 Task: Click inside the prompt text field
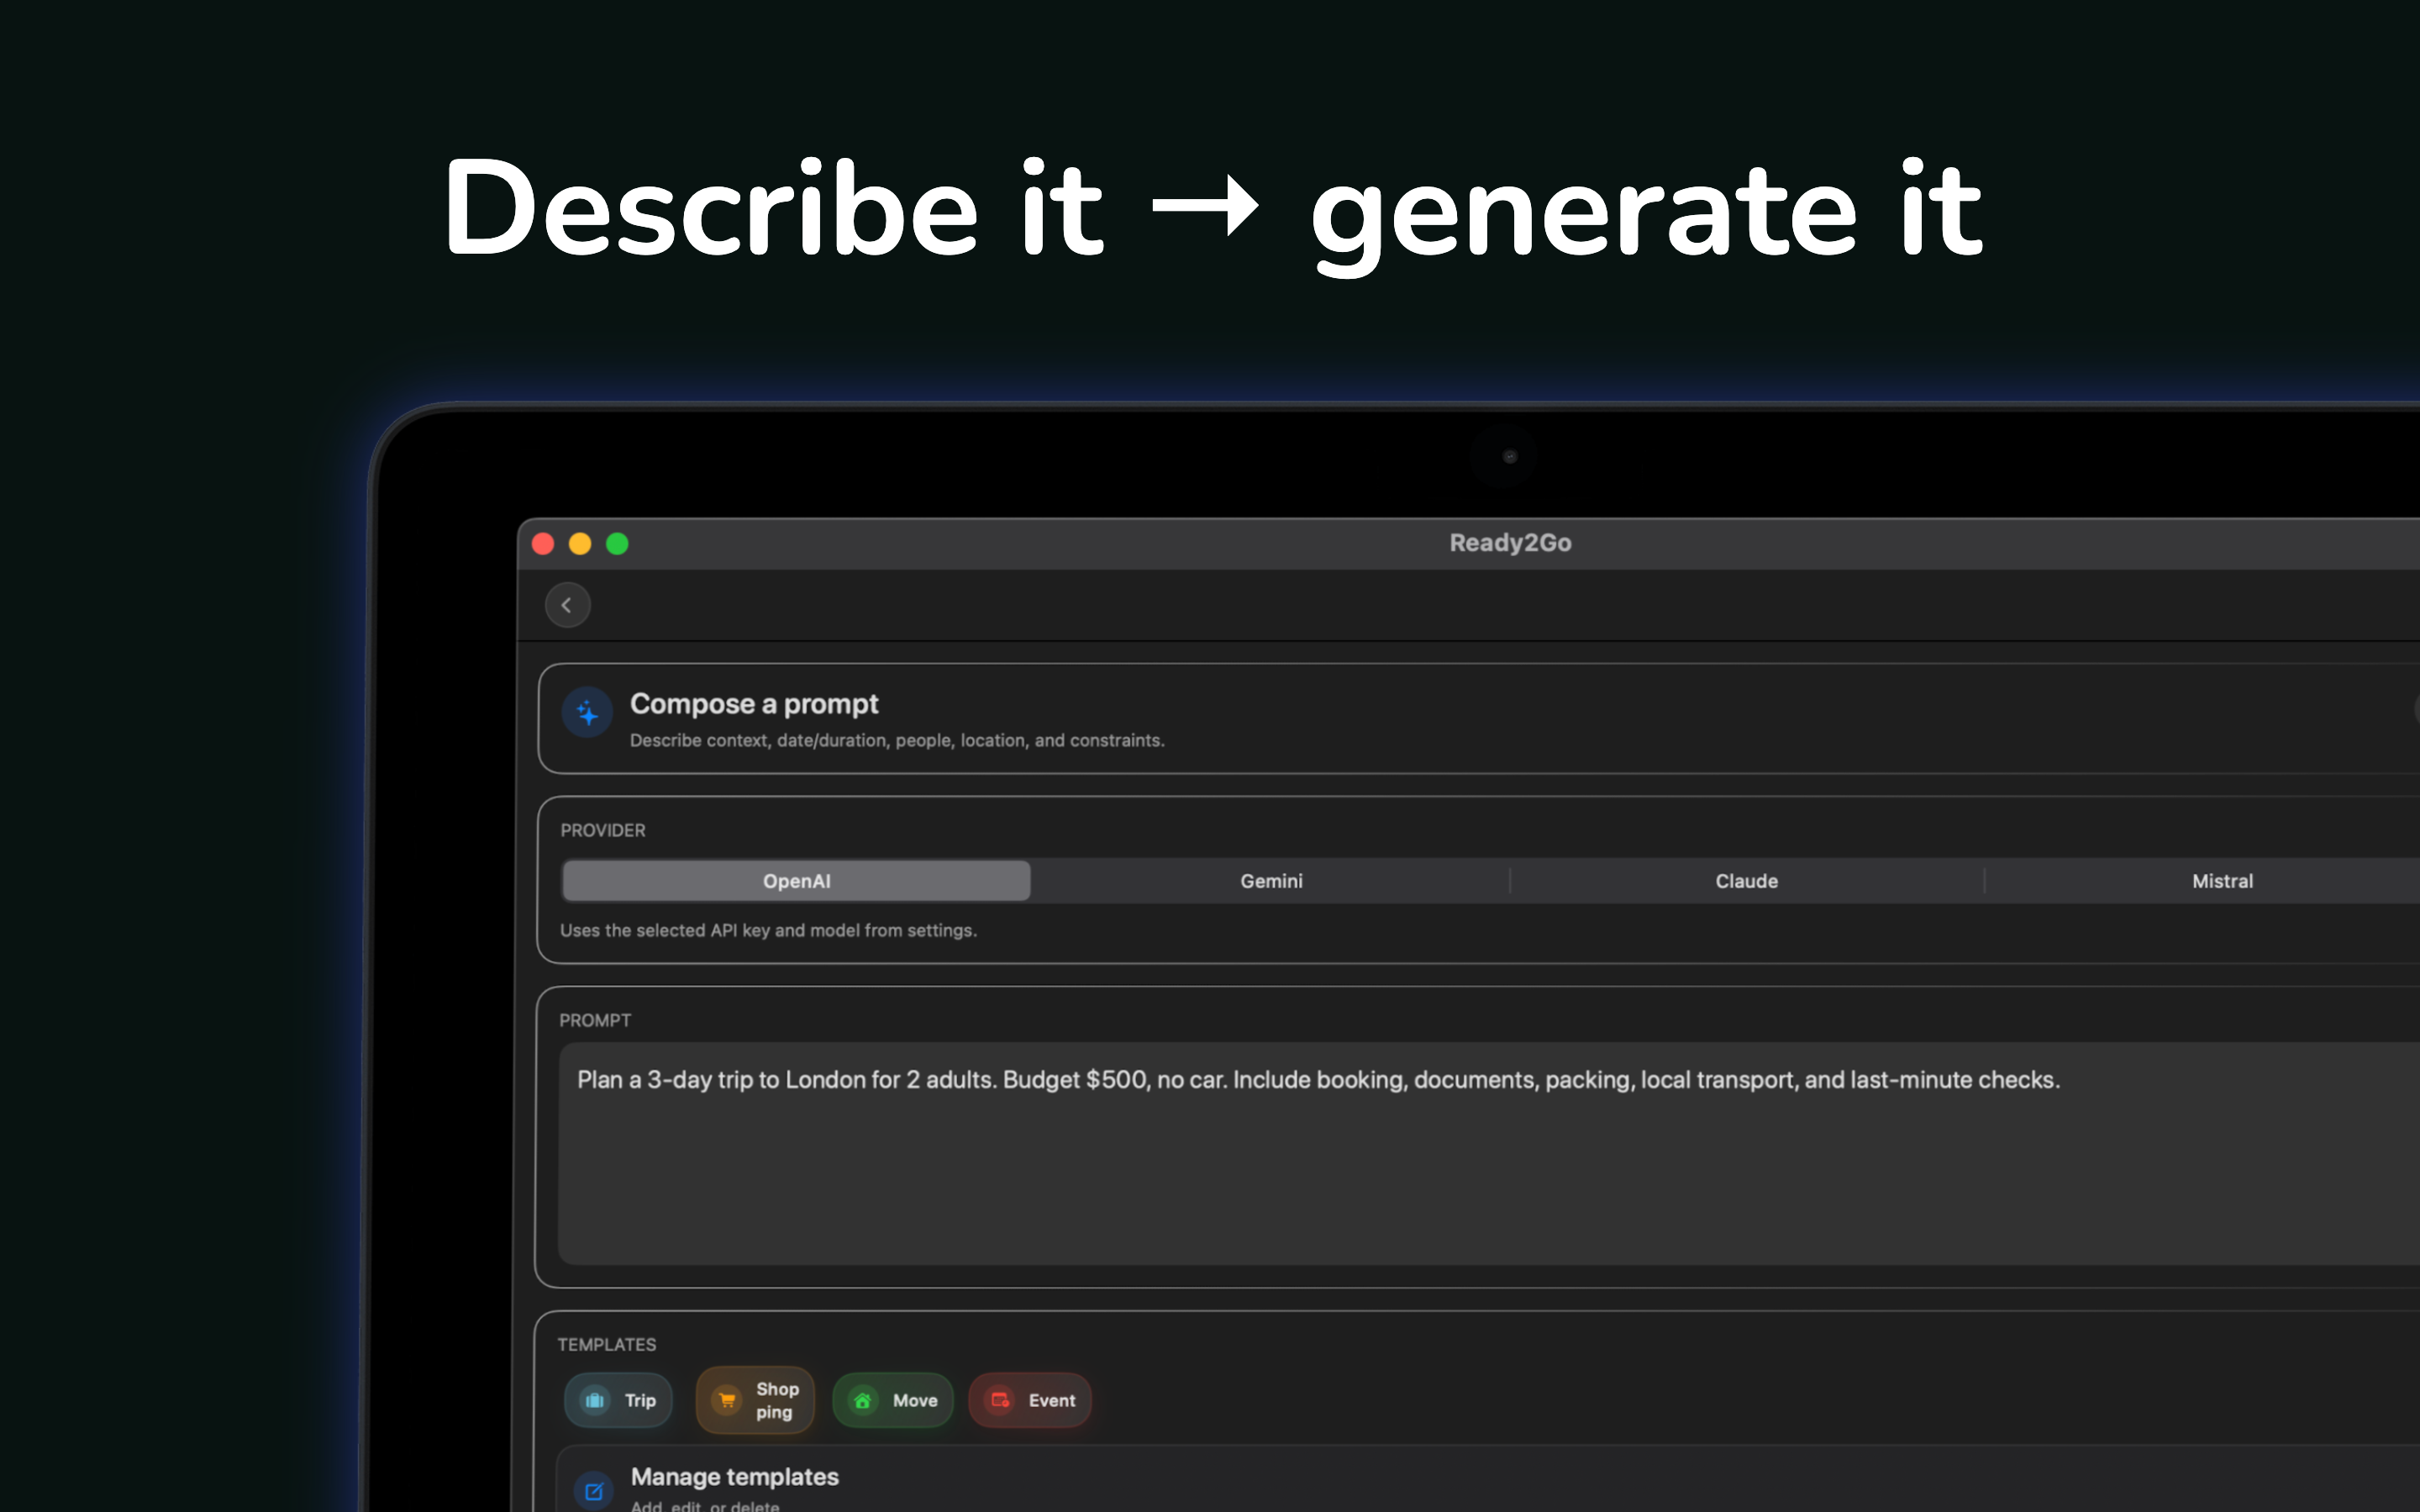(1489, 1153)
